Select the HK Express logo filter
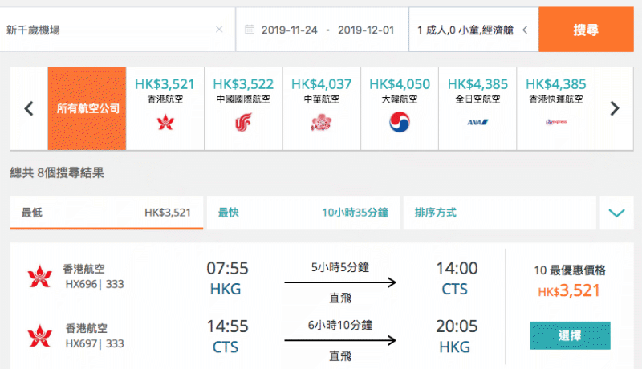 [555, 122]
